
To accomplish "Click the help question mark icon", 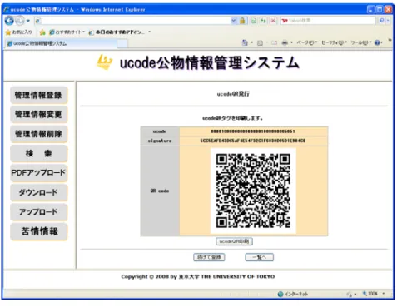I will tap(377, 42).
